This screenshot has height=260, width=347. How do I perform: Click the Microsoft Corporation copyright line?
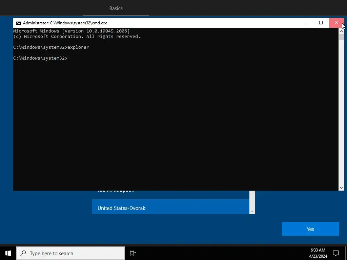pyautogui.click(x=77, y=37)
